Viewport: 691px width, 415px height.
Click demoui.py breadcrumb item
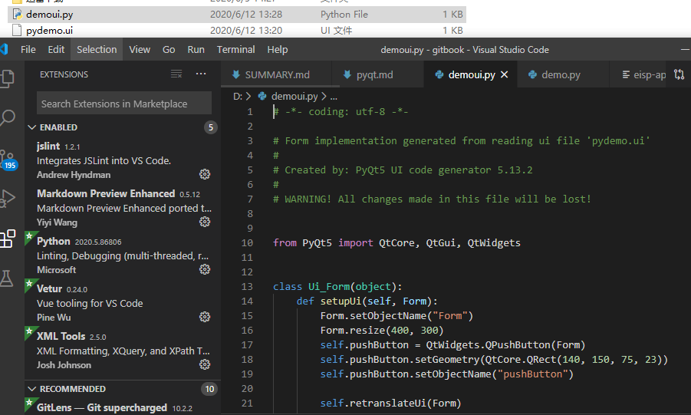(x=294, y=96)
